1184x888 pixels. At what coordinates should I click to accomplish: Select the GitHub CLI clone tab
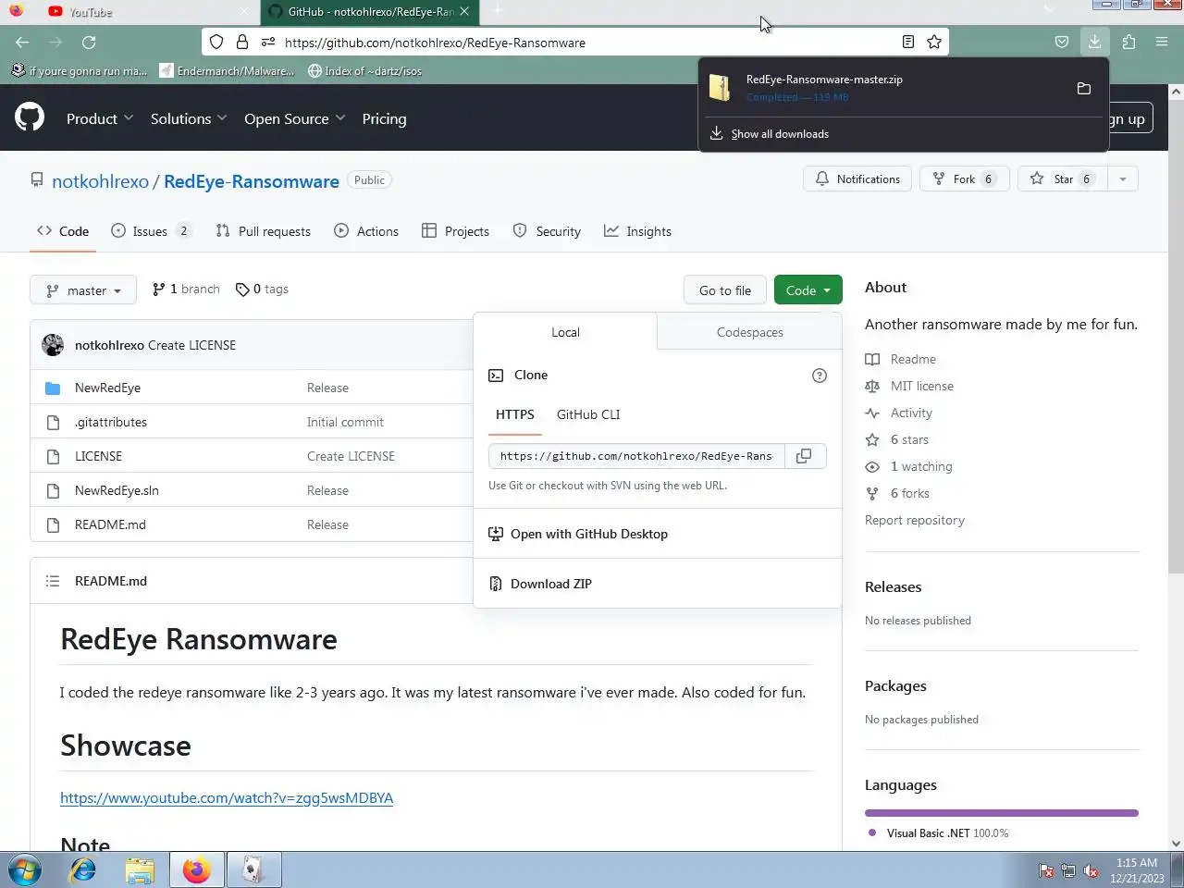coord(588,414)
